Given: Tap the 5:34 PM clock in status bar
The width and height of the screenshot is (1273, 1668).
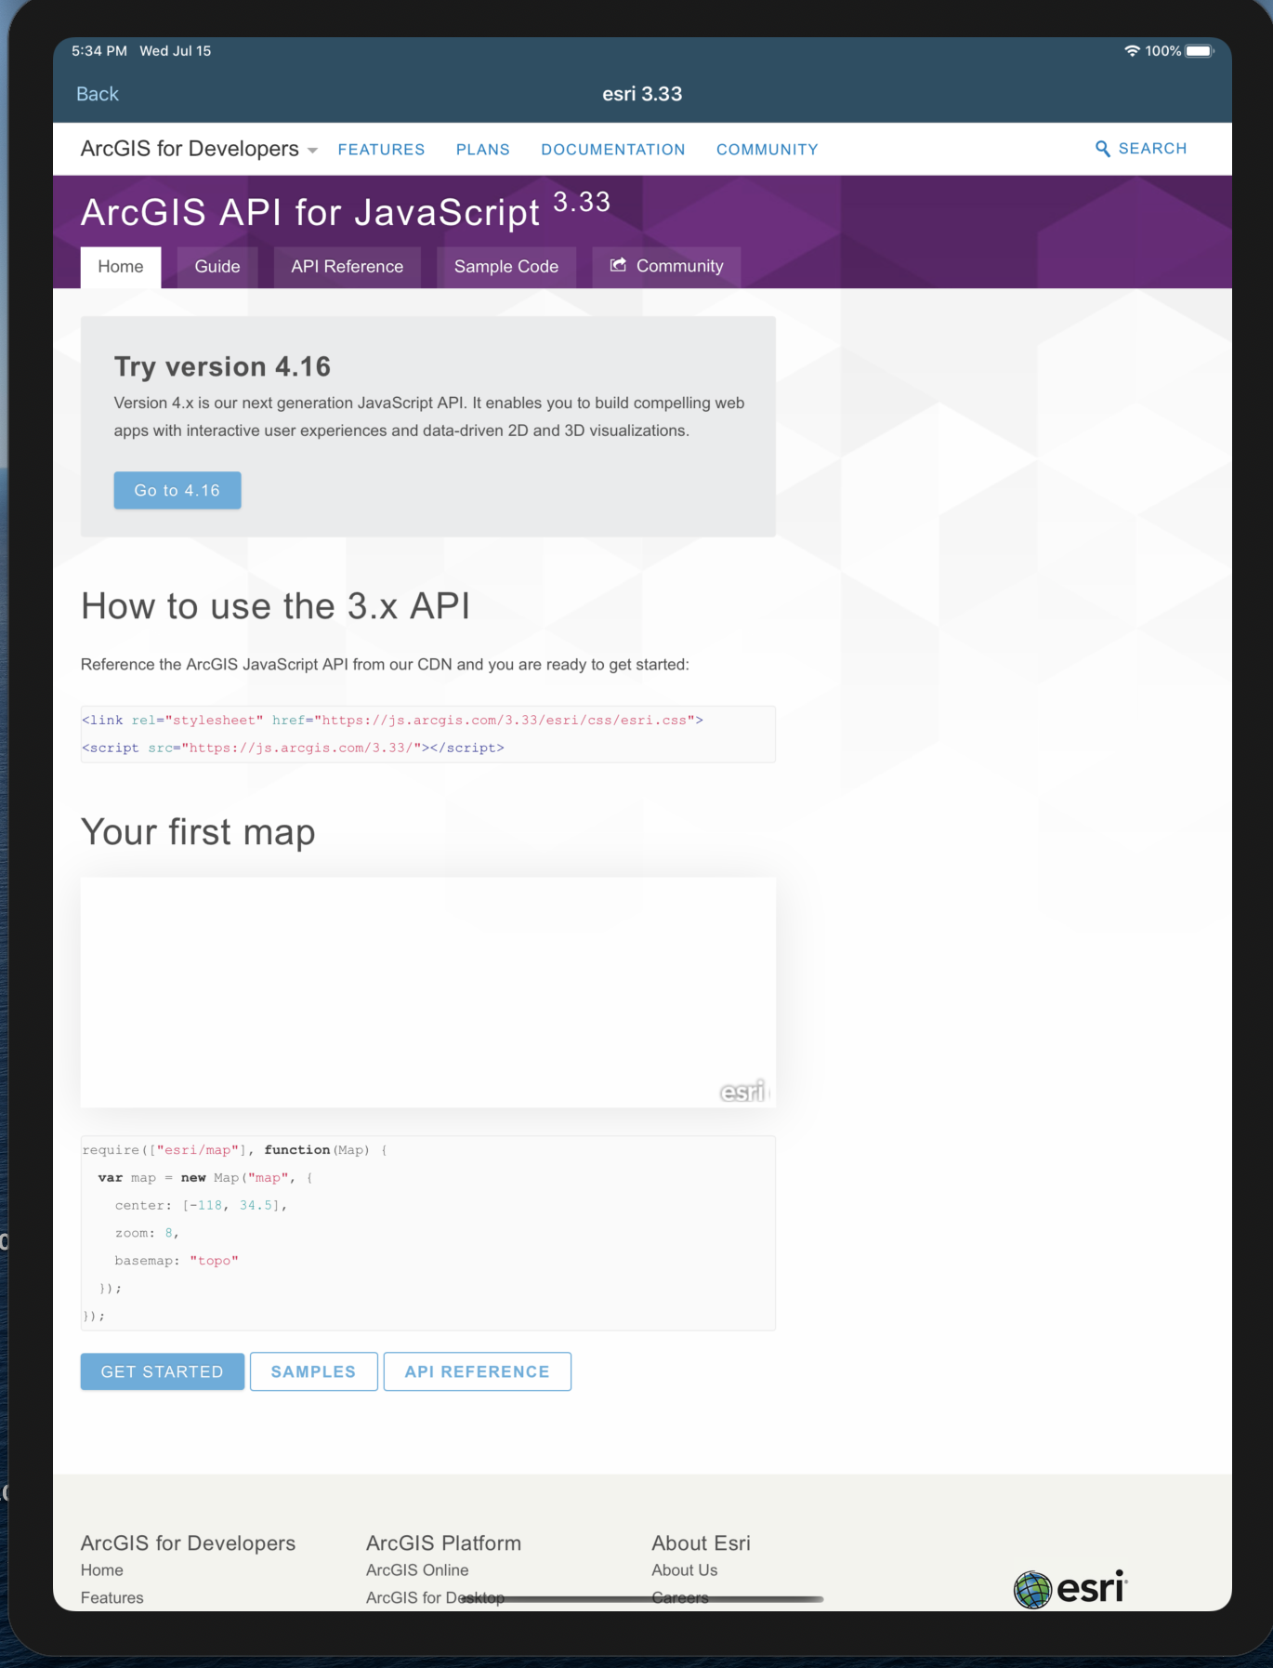Looking at the screenshot, I should 99,51.
